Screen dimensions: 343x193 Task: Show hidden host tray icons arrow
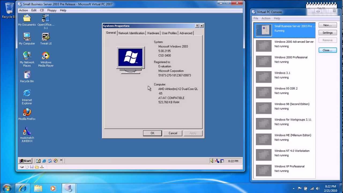294,188
